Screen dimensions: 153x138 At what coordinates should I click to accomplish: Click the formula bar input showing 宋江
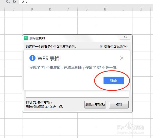click(x=86, y=2)
